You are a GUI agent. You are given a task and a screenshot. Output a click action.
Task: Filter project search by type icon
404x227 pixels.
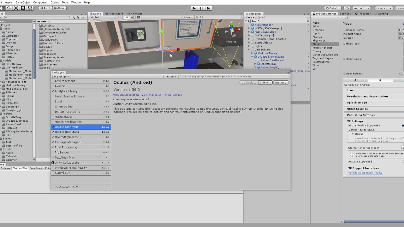point(74,18)
